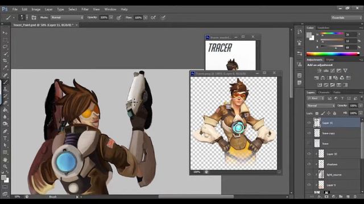364x204 pixels.
Task: Hide Layer 11 visibility eye
Action: (309, 123)
